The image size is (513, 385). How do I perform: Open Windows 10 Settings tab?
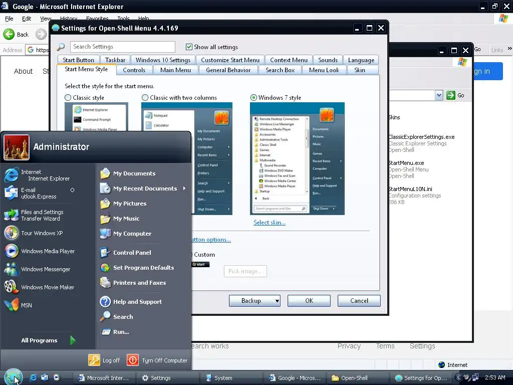coord(163,60)
